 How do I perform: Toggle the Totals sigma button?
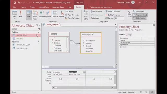(x=129, y=14)
